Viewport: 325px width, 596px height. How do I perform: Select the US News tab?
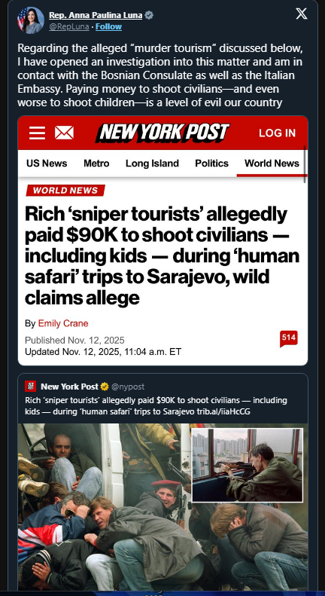[47, 164]
